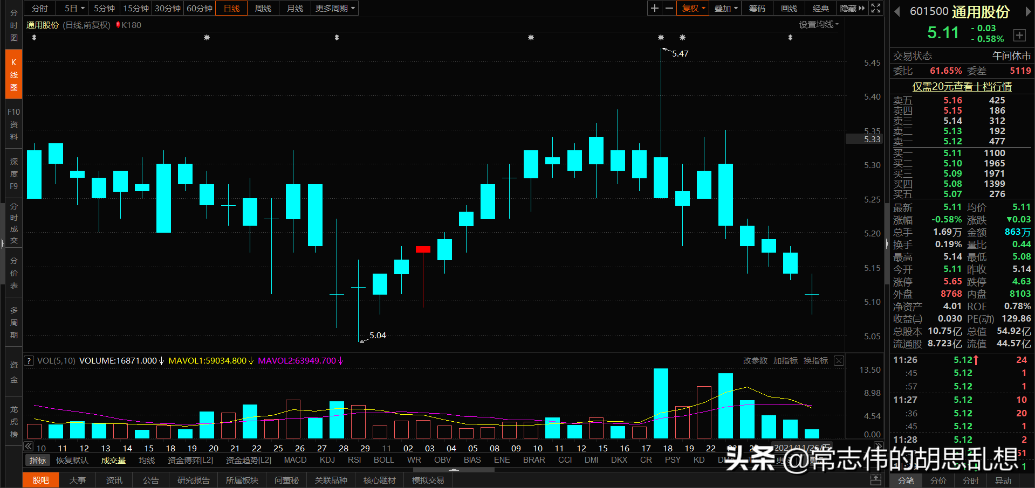Switch on 经典 classic display mode
Image resolution: width=1035 pixels, height=488 pixels.
pyautogui.click(x=820, y=8)
